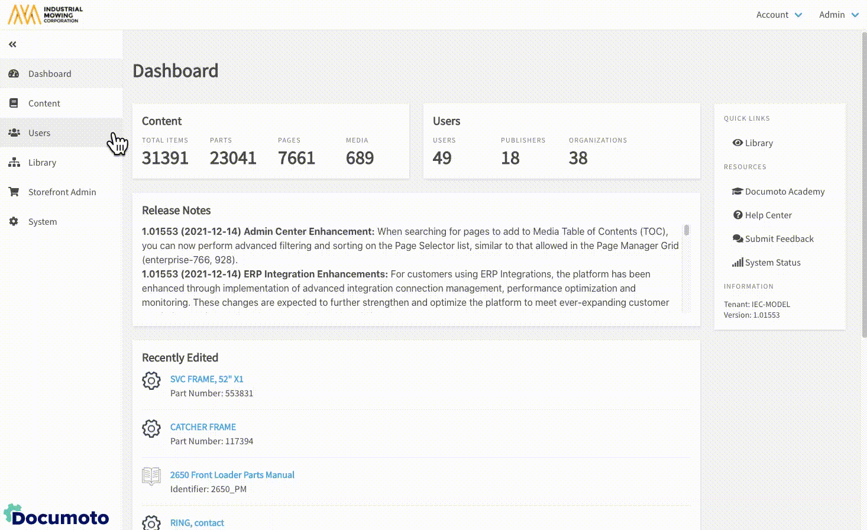Click the System Status signal bars icon
The image size is (867, 530).
click(x=737, y=263)
